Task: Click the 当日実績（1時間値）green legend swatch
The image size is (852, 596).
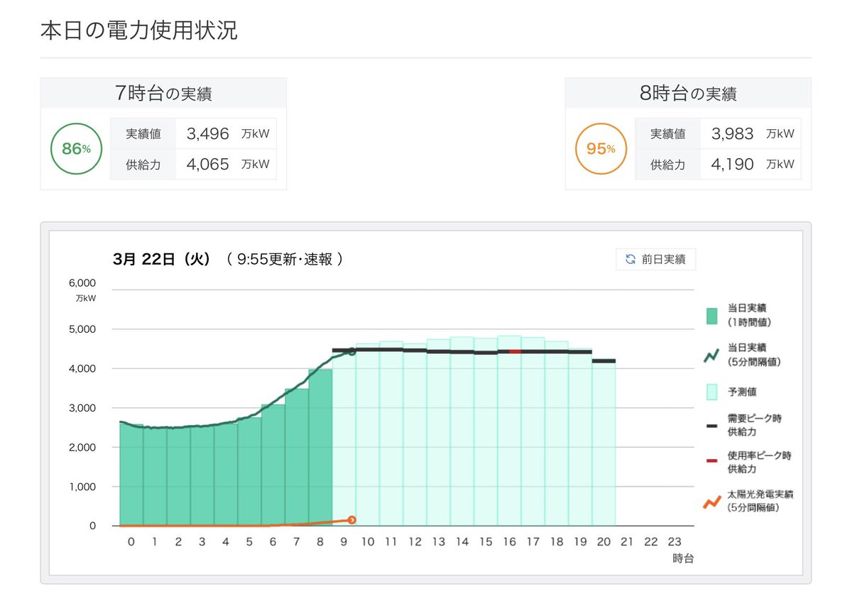Action: click(712, 316)
